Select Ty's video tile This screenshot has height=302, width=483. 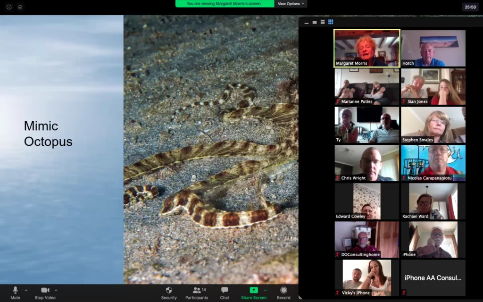pos(367,125)
